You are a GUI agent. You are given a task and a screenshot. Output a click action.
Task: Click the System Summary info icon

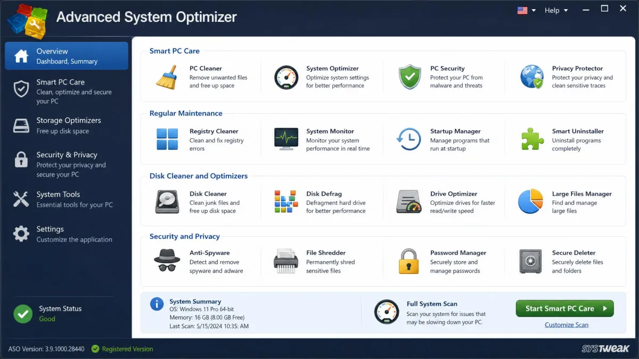157,304
